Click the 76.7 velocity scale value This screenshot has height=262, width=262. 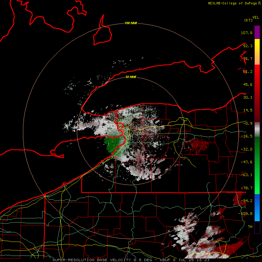click(248, 59)
